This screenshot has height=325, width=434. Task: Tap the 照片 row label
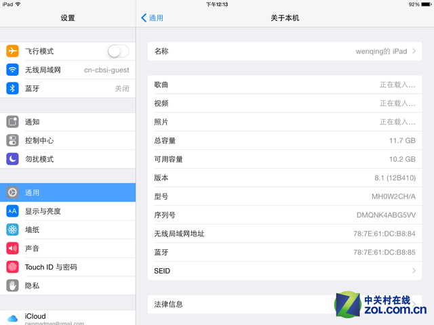click(161, 122)
